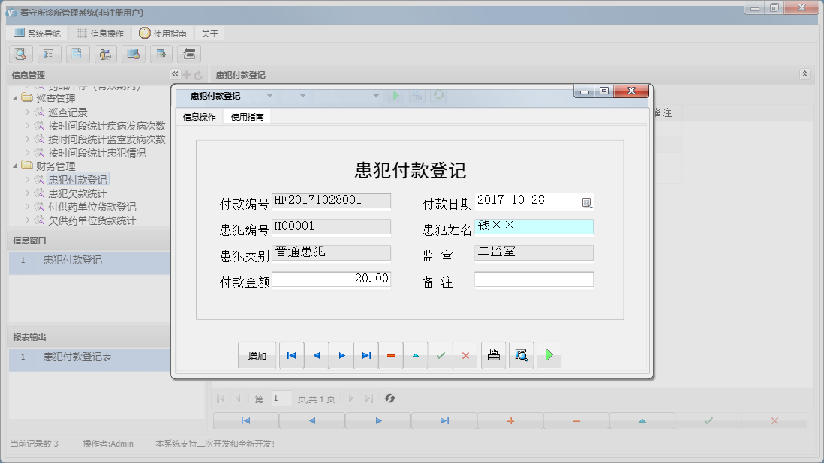
Task: Click the green run arrow in dialog toolbar
Action: [x=549, y=355]
